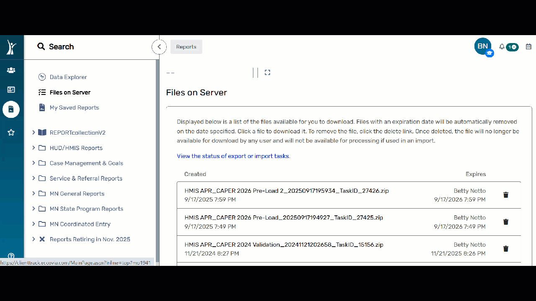Open the Data Explorer menu item
Screen dimensions: 536x301
68,77
